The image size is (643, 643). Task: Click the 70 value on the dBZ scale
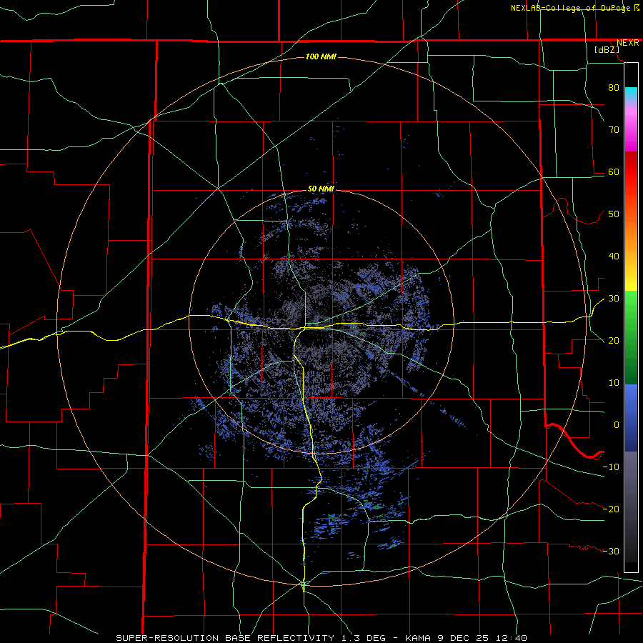pos(614,129)
